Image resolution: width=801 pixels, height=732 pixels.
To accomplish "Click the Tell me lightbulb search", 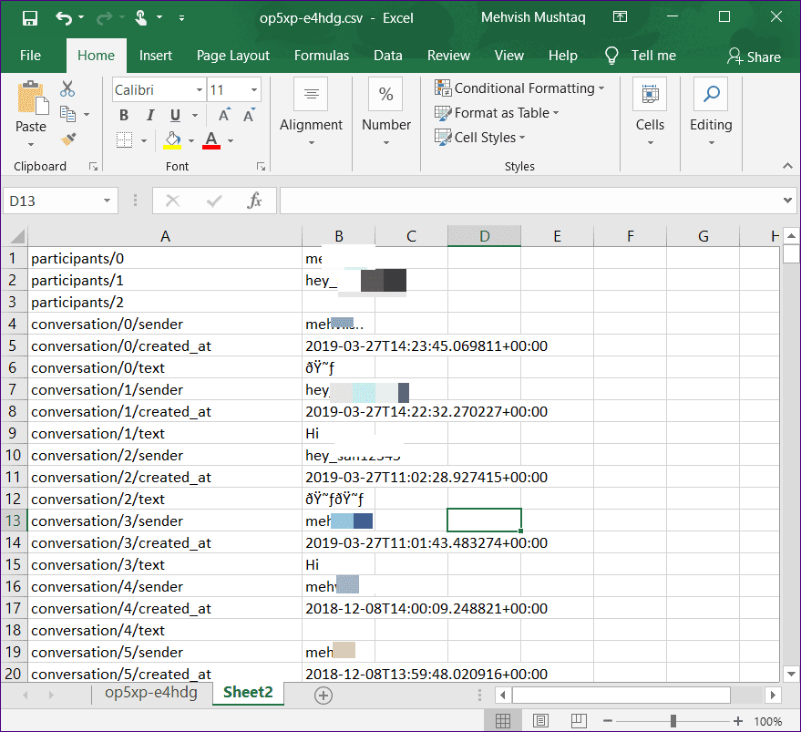I will (x=641, y=56).
